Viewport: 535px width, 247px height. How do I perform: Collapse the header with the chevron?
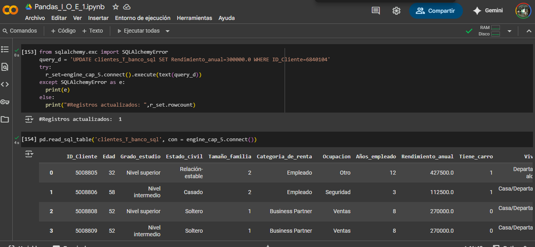529,31
